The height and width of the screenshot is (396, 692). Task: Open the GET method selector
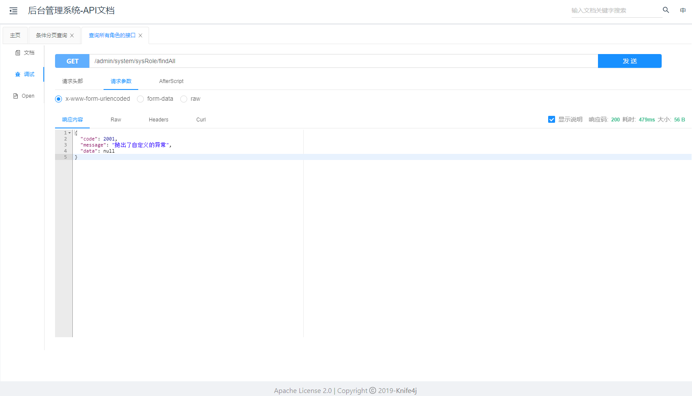[72, 61]
